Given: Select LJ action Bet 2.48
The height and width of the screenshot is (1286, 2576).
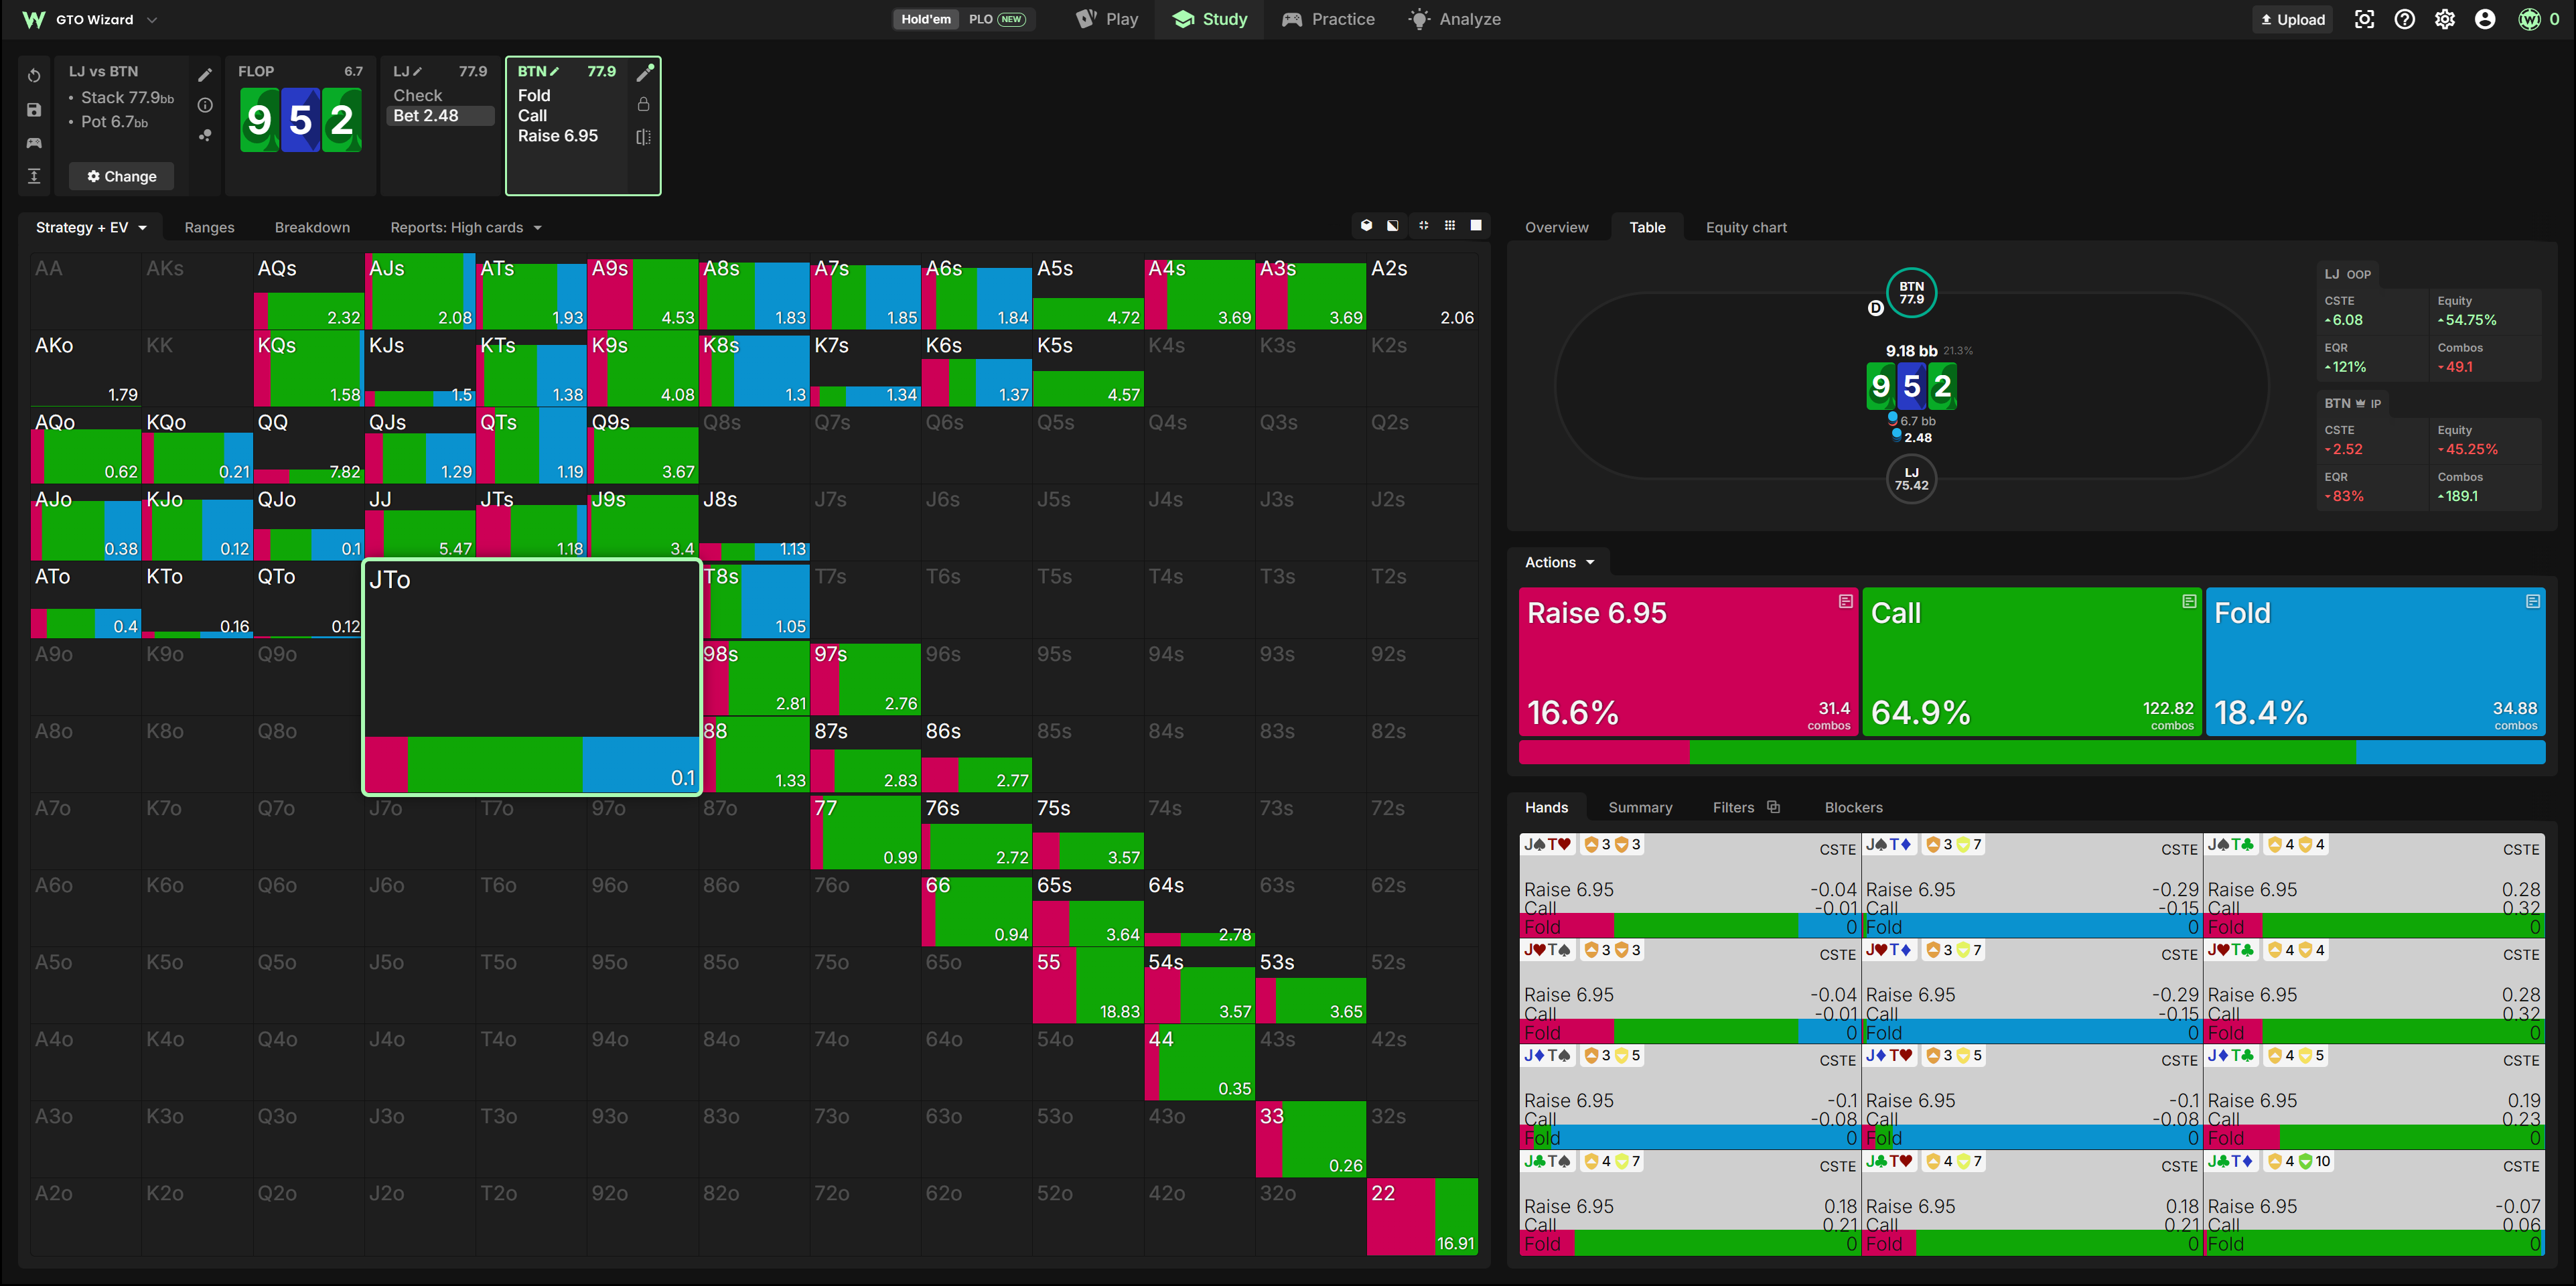Looking at the screenshot, I should [440, 116].
